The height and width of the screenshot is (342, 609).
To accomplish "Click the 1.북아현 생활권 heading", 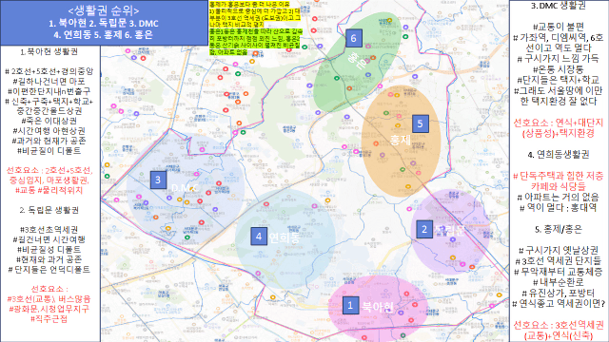I will (49, 51).
